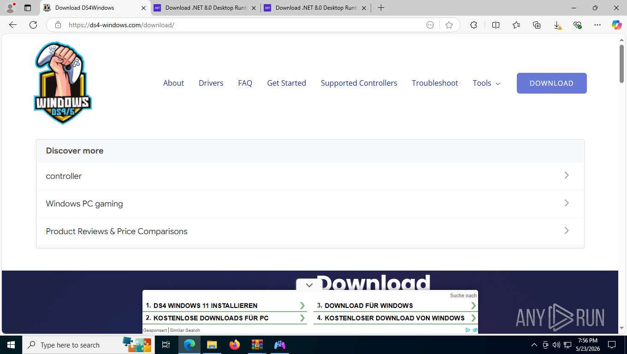Open KOSTENLOSE DOWNLOADS FÜR PC ad link
Image resolution: width=627 pixels, height=354 pixels.
225,318
